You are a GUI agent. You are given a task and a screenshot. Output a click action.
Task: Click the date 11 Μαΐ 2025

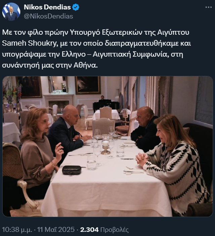pos(56,230)
